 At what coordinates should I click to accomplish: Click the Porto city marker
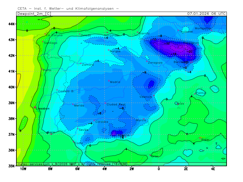tap(42, 69)
